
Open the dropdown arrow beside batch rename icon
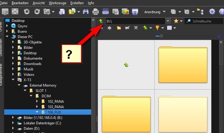180,12
